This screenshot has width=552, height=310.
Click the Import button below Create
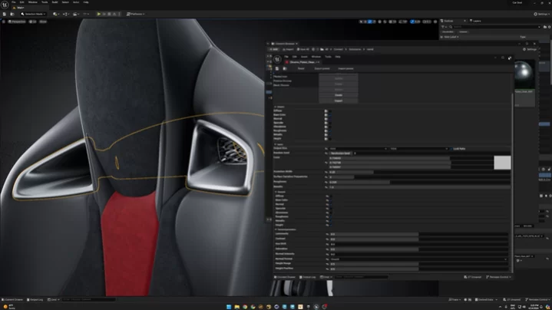pyautogui.click(x=339, y=101)
